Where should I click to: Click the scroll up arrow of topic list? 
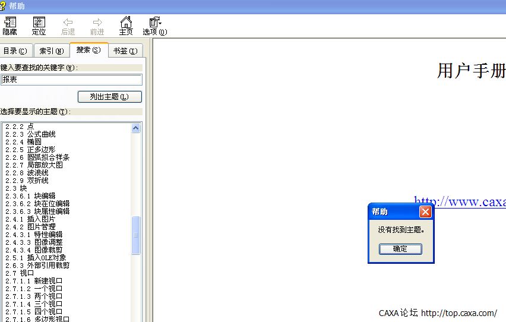pyautogui.click(x=136, y=128)
